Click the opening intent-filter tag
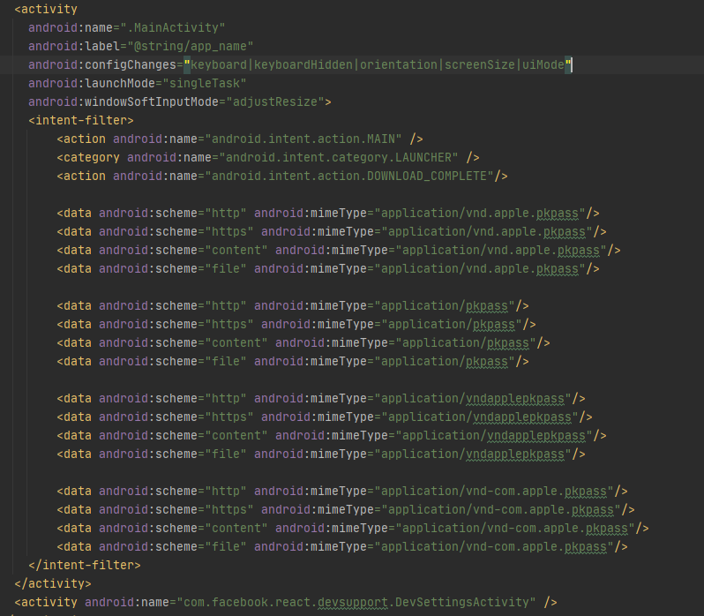The height and width of the screenshot is (616, 704). pos(81,120)
